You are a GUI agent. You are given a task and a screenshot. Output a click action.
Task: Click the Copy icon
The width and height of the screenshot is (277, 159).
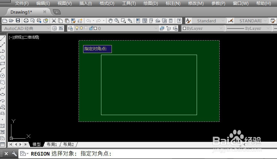click(60, 21)
